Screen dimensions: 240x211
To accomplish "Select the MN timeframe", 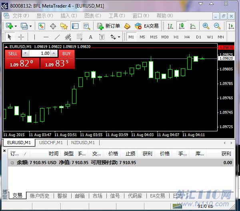I will click(x=221, y=37).
